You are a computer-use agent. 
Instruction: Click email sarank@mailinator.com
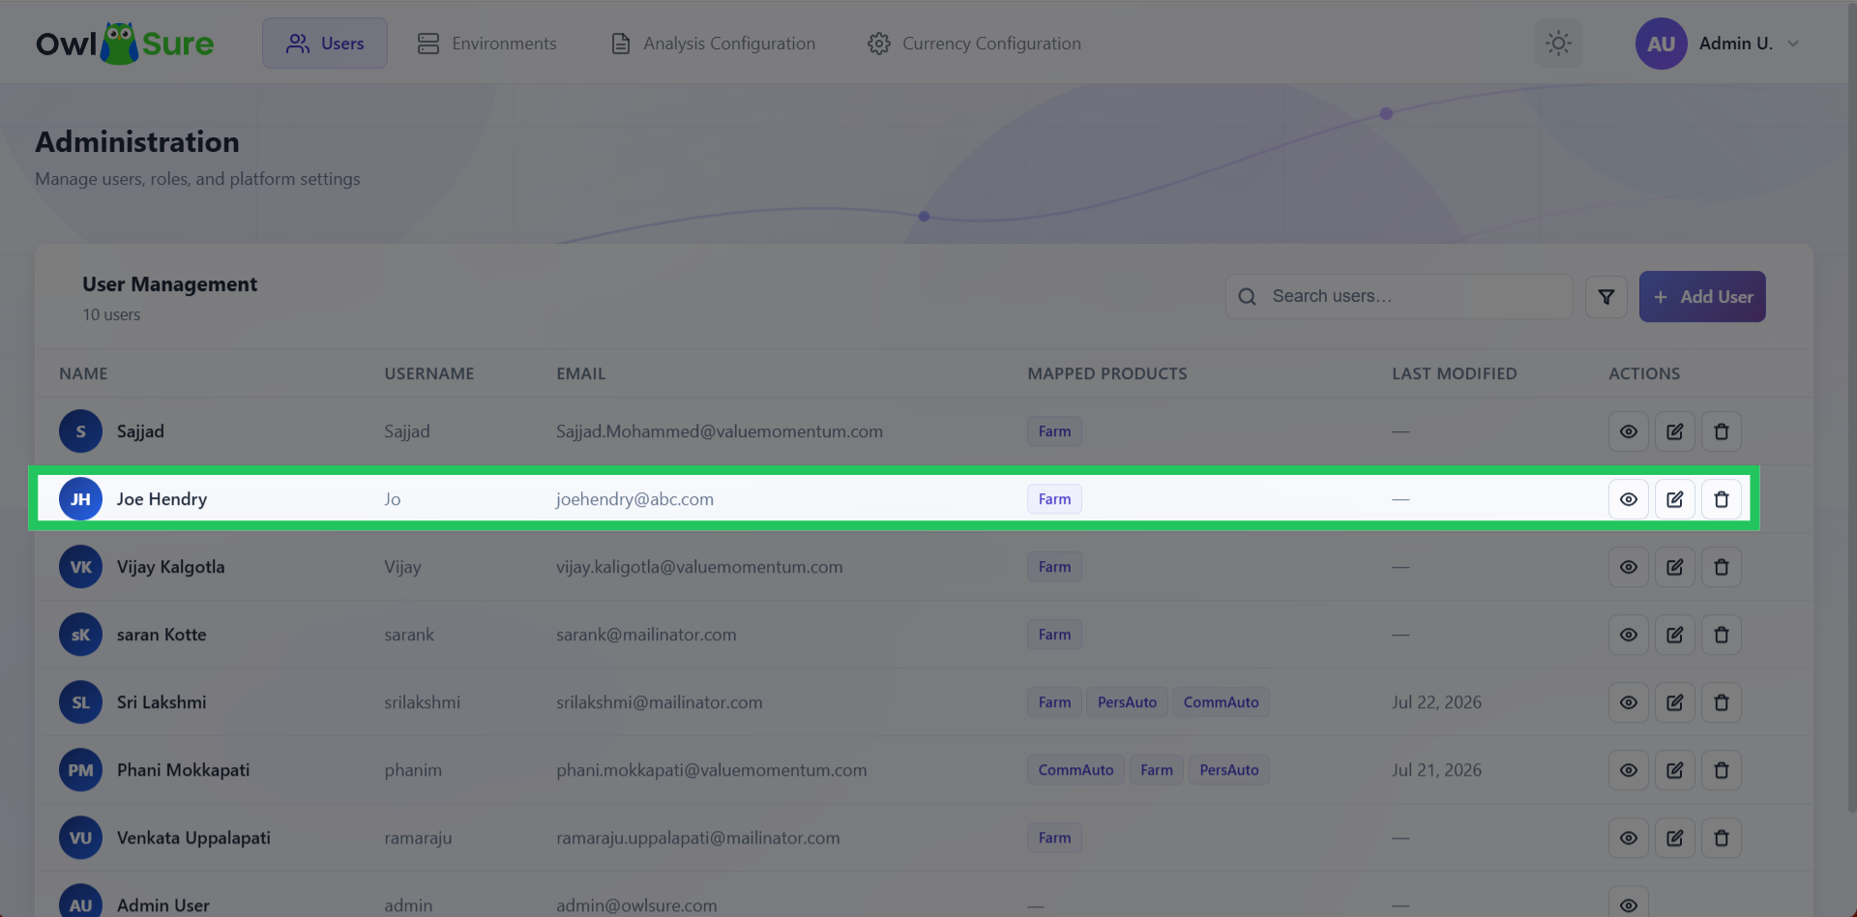(x=646, y=635)
